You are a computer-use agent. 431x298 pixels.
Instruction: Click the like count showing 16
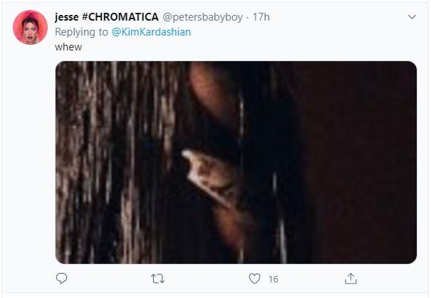coord(273,280)
